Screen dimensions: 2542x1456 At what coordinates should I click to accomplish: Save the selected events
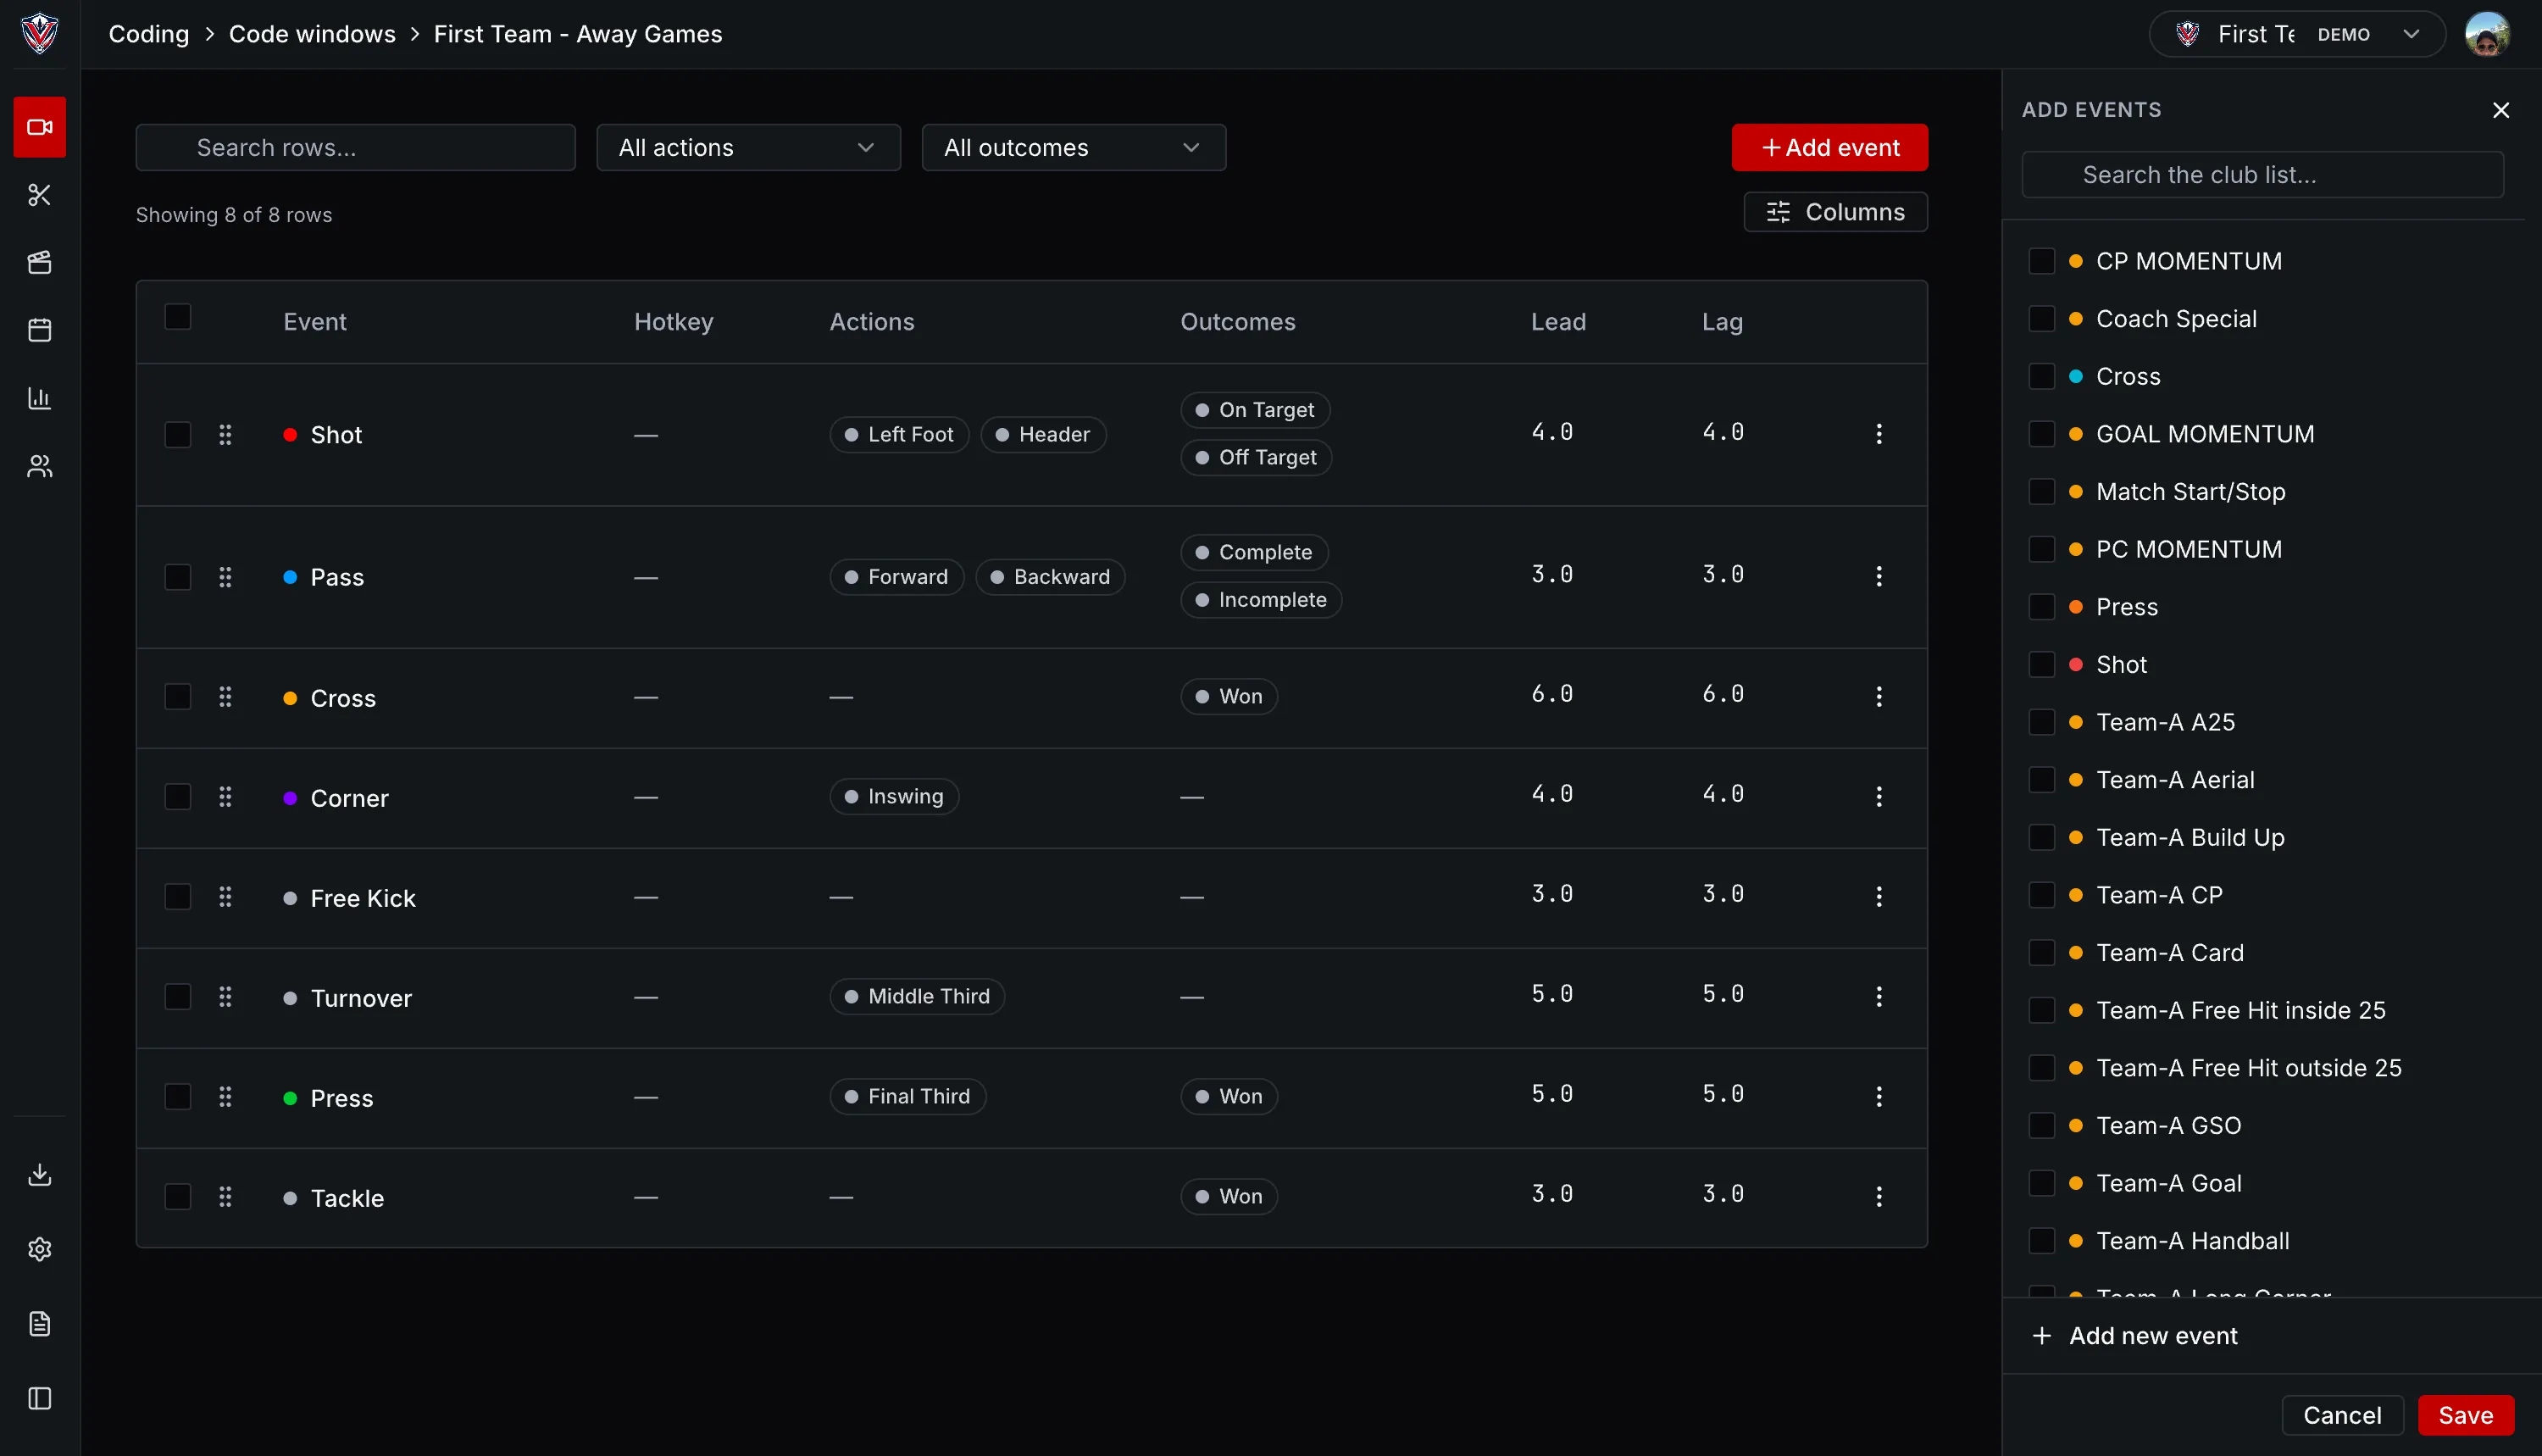click(2465, 1415)
